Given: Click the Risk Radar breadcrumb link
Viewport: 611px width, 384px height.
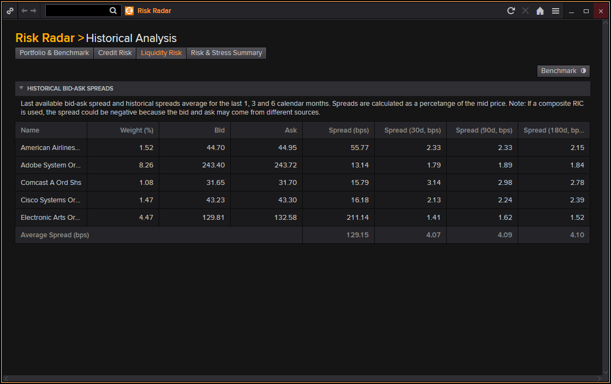Looking at the screenshot, I should 45,38.
